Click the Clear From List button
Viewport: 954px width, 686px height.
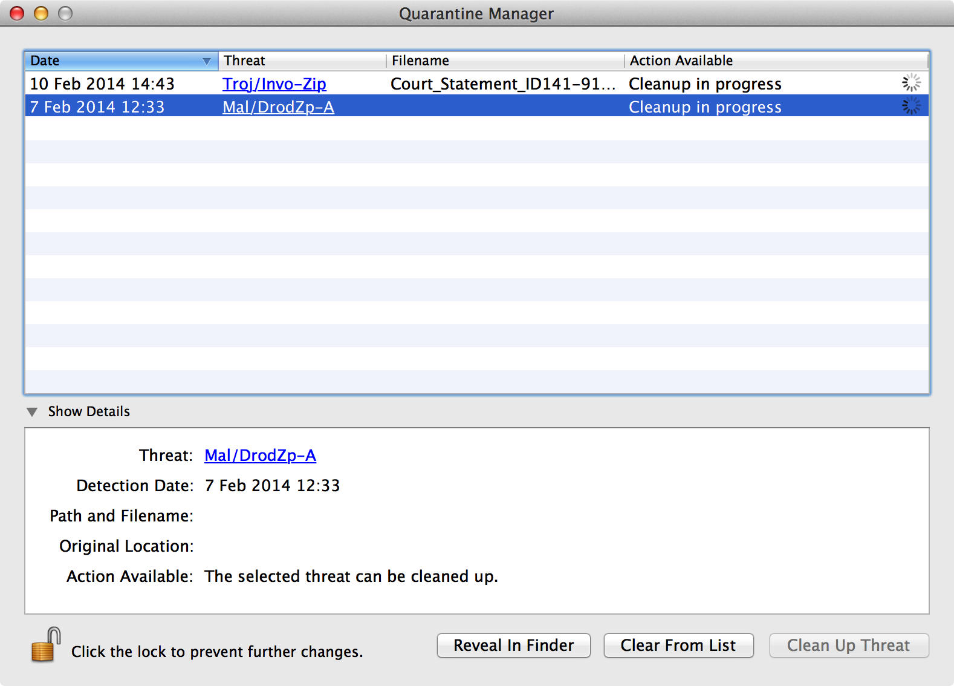click(678, 645)
